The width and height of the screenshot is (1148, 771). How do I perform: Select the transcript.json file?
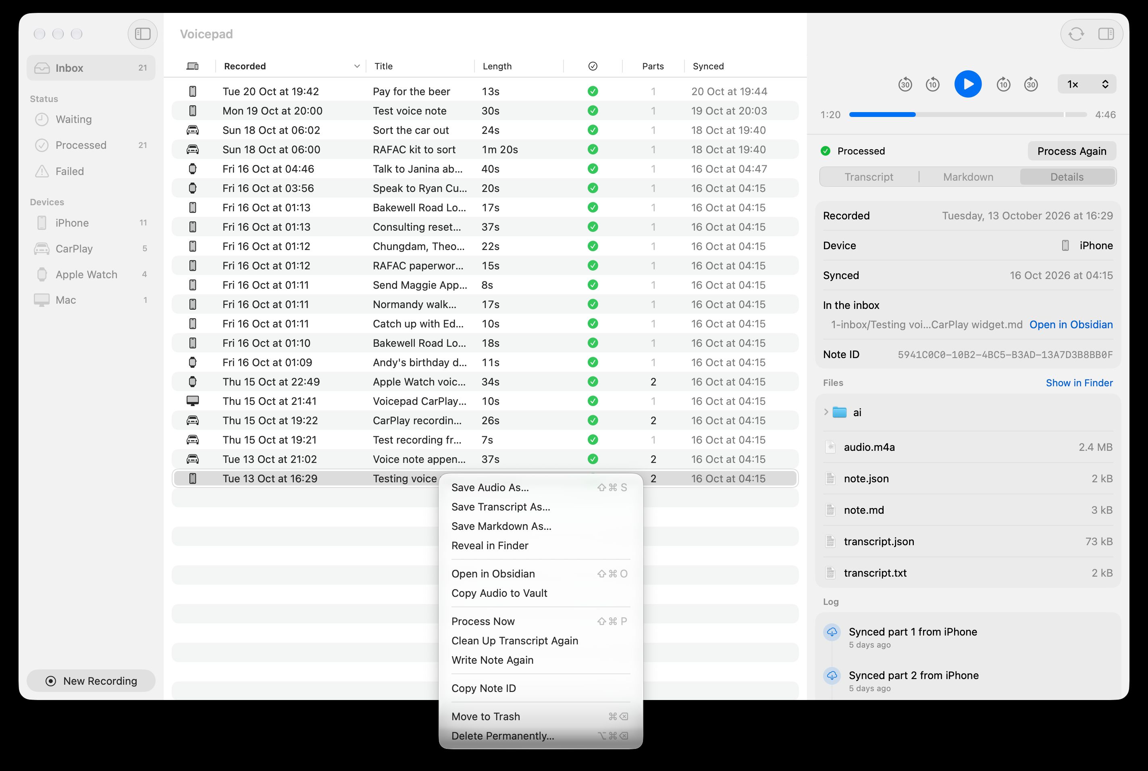[968, 542]
